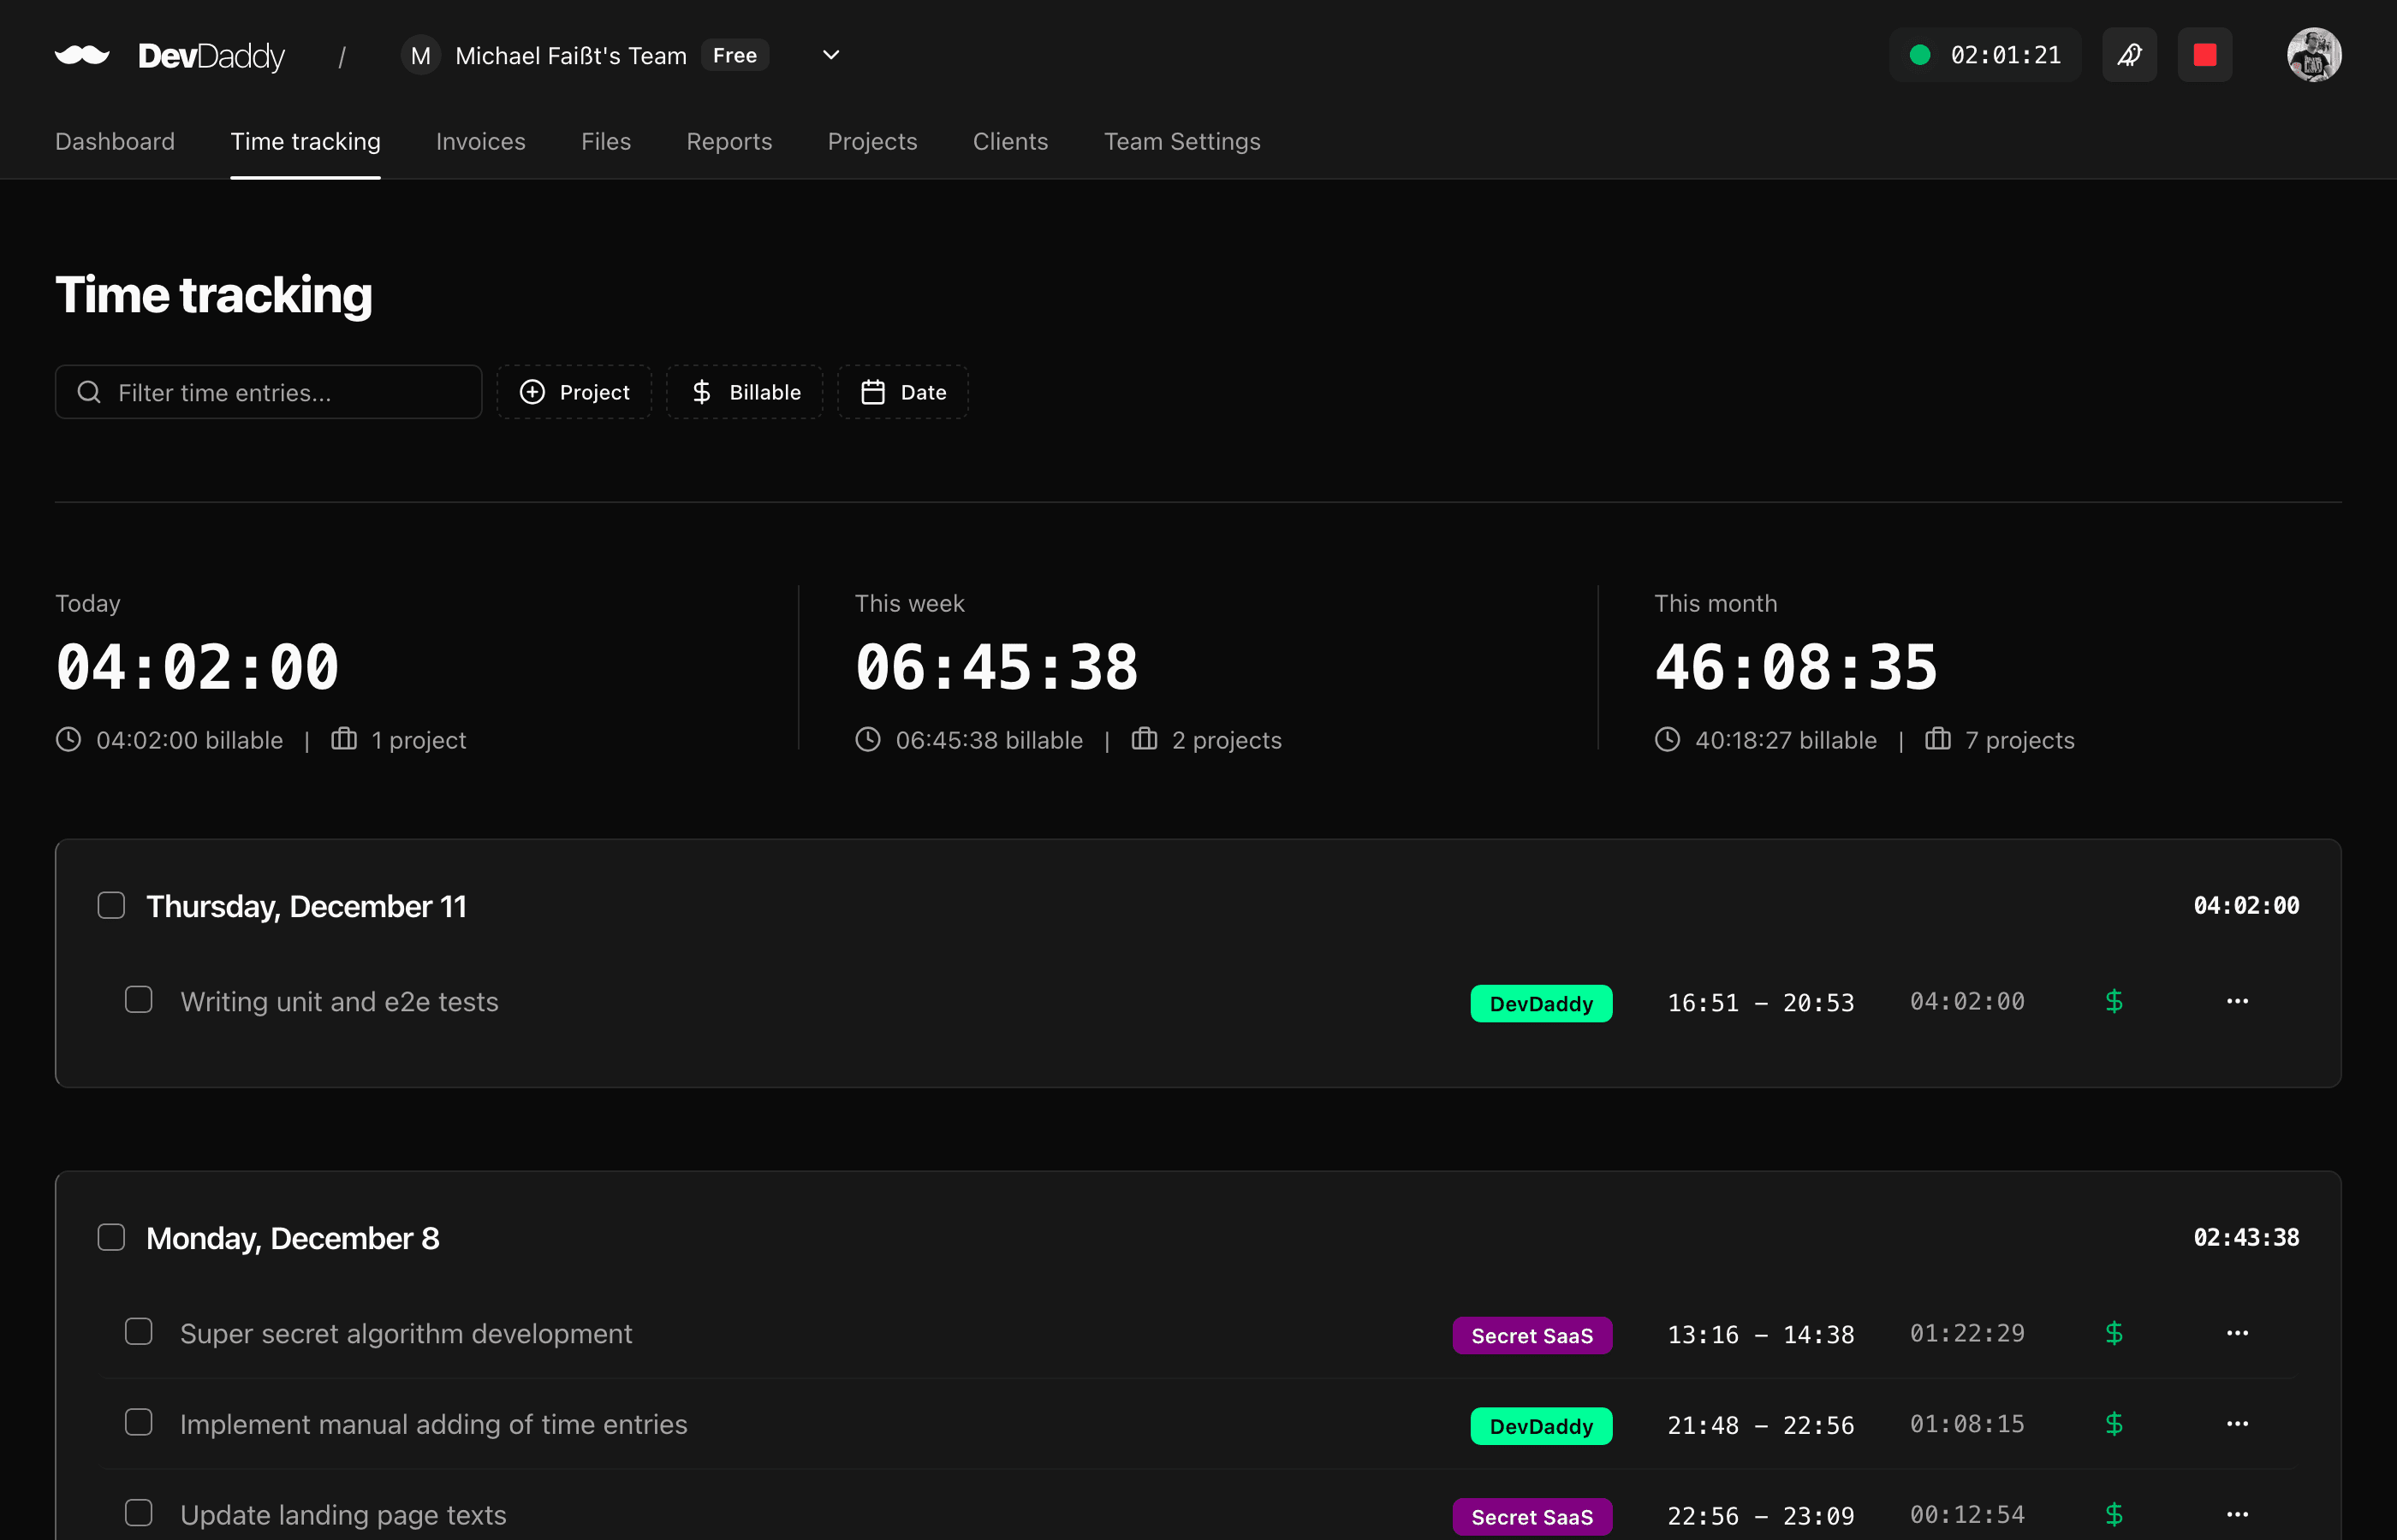This screenshot has height=1540, width=2397.
Task: Click the dollar icon on Implement manual adding entry
Action: [x=2114, y=1424]
